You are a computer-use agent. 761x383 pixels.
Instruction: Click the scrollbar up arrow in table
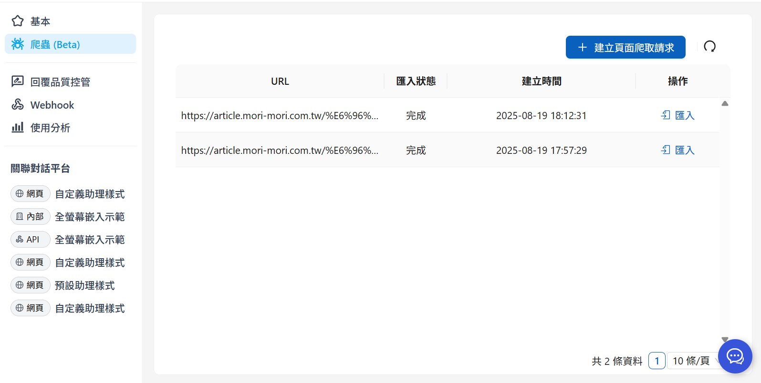(x=725, y=103)
